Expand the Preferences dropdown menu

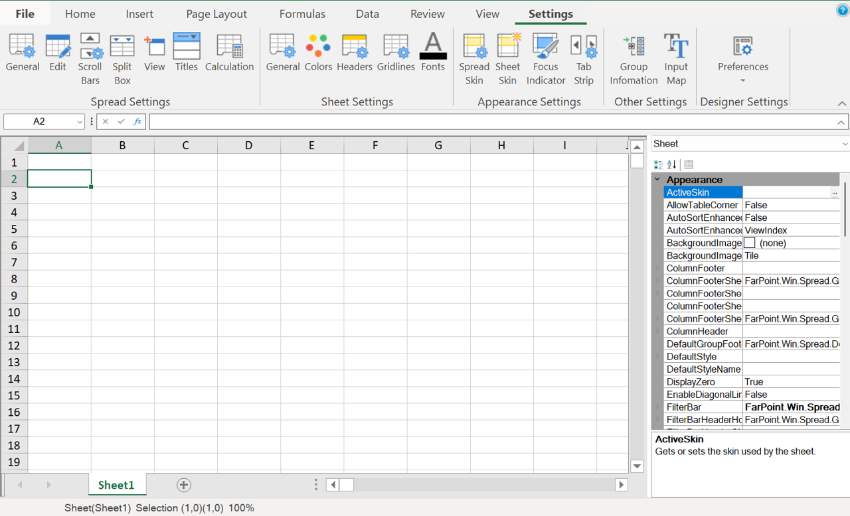(742, 80)
